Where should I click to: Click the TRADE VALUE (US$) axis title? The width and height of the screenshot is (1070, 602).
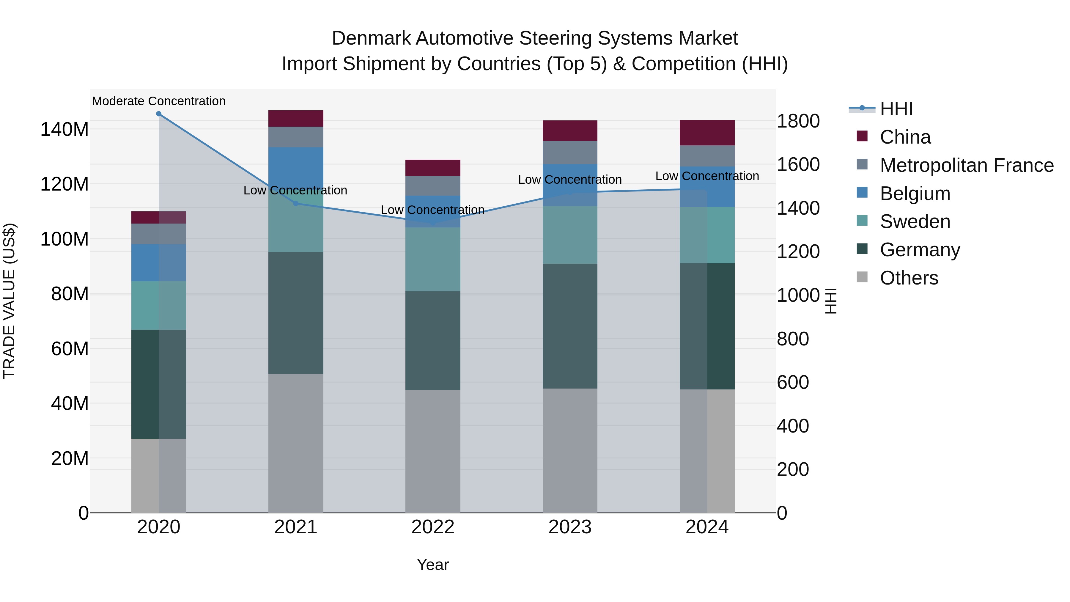[x=9, y=301]
